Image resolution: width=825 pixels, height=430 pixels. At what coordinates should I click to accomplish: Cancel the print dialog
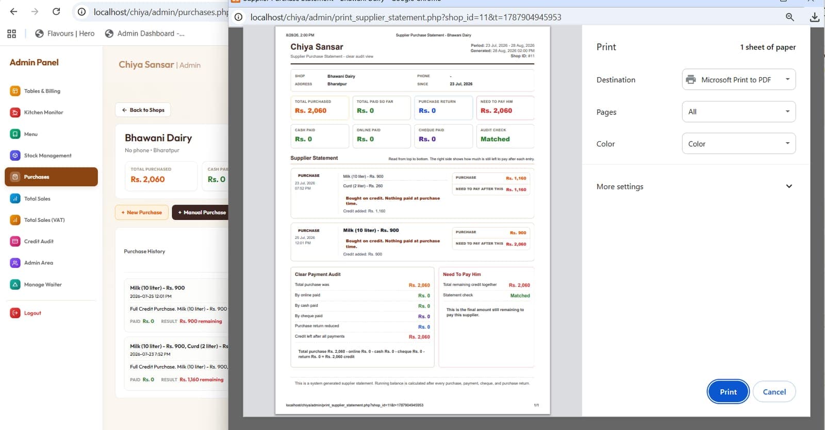[774, 392]
